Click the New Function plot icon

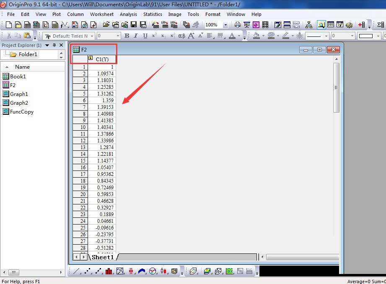pyautogui.click(x=65, y=25)
